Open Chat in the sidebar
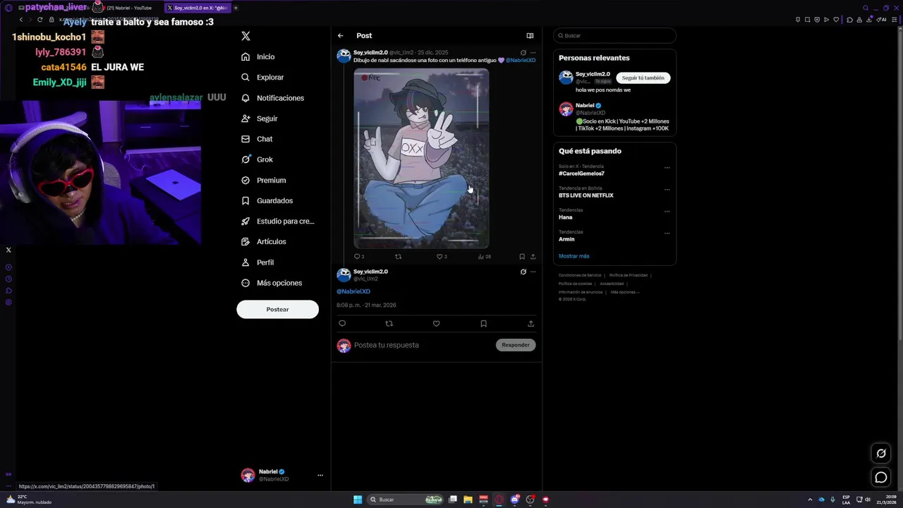Image resolution: width=903 pixels, height=508 pixels. [x=257, y=139]
